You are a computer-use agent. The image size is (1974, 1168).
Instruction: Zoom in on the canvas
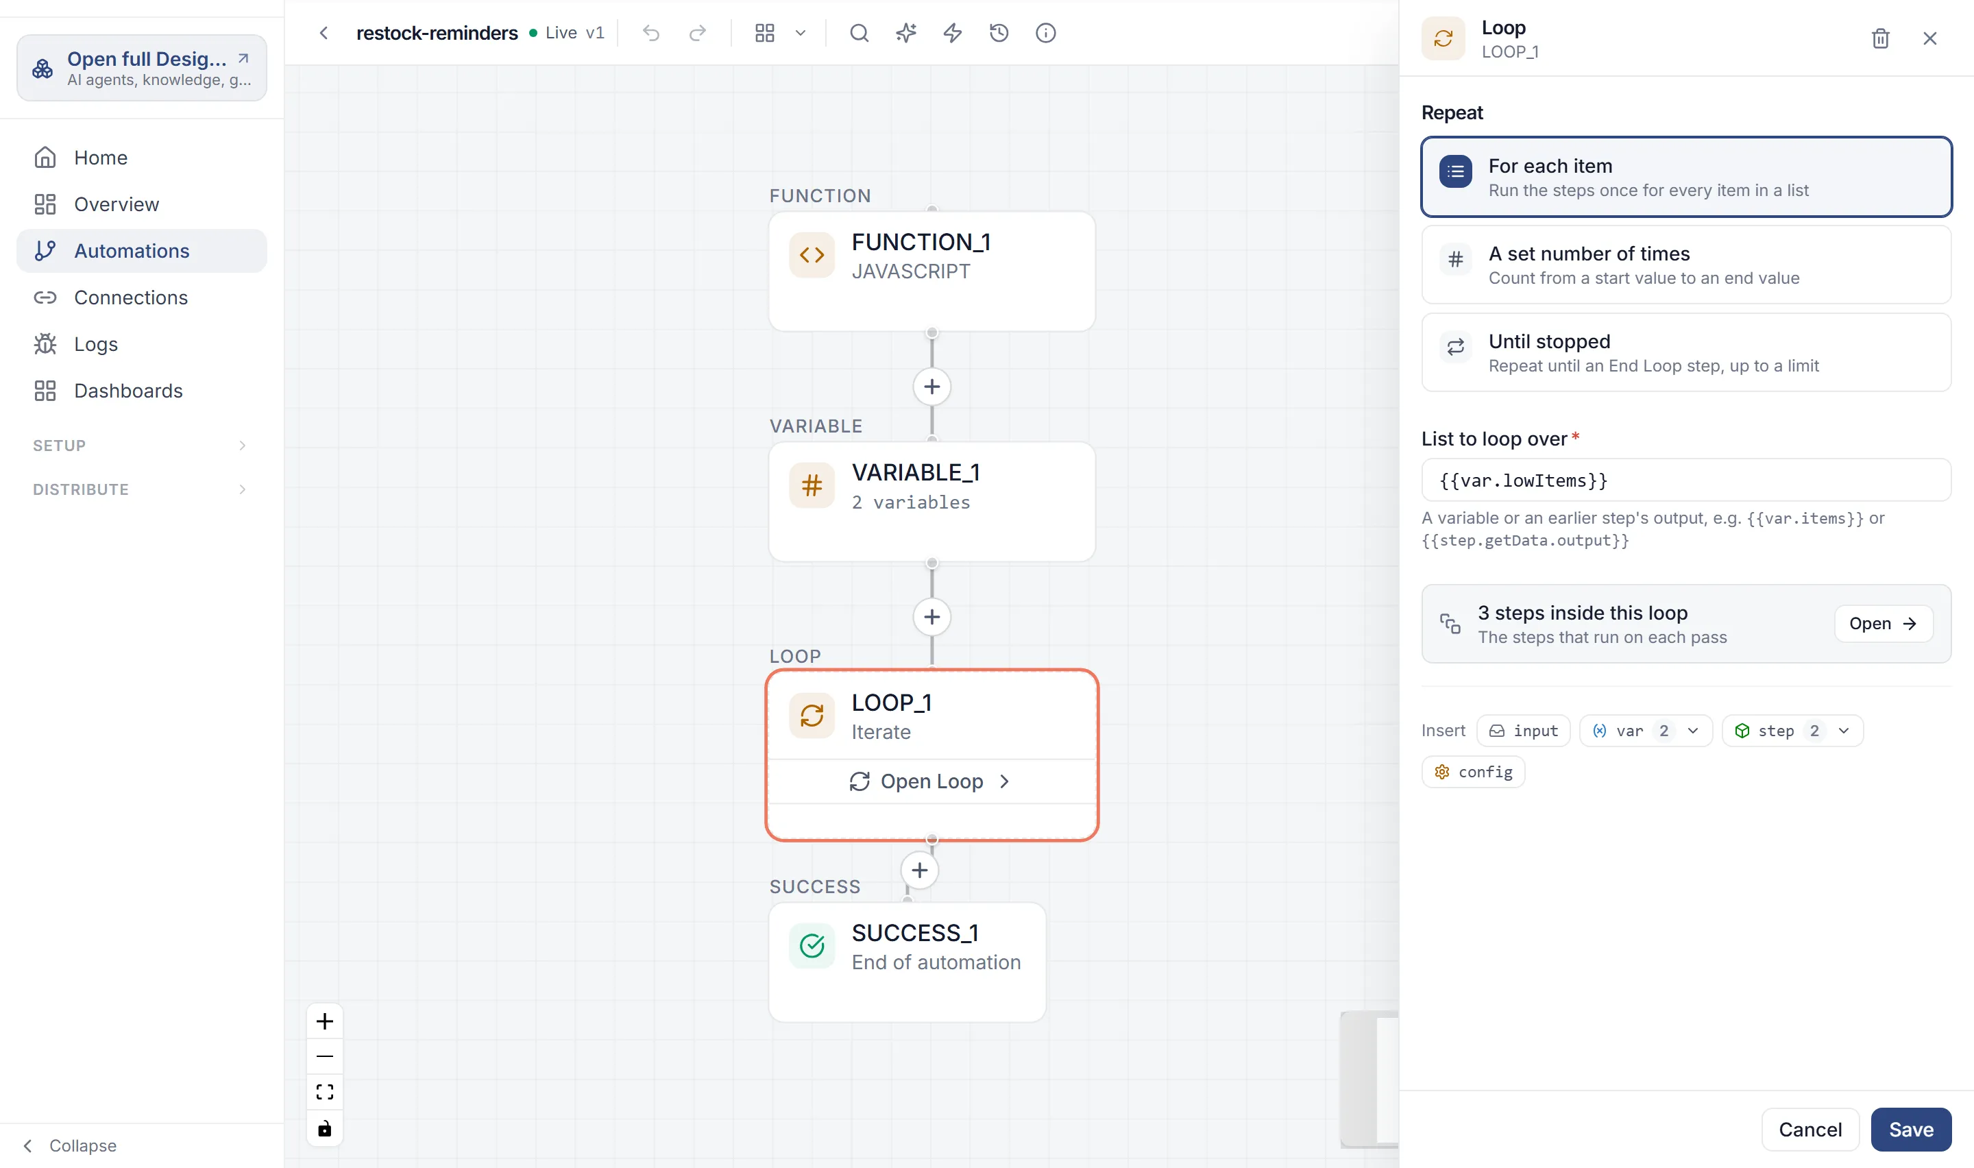(x=324, y=1021)
